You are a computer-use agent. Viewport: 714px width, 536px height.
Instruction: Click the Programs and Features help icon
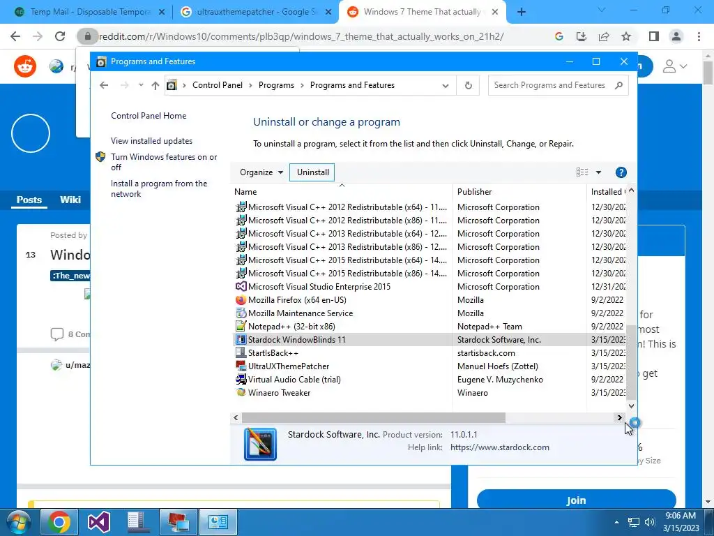[x=621, y=172]
